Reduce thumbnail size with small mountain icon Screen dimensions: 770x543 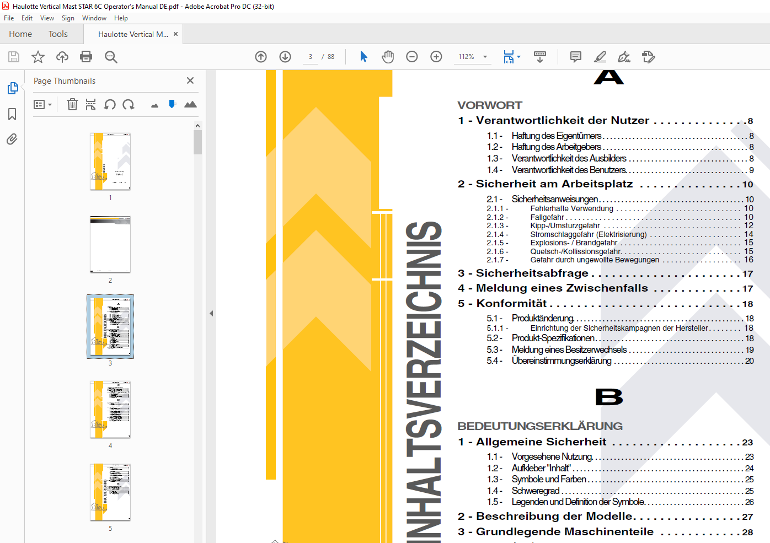click(154, 105)
